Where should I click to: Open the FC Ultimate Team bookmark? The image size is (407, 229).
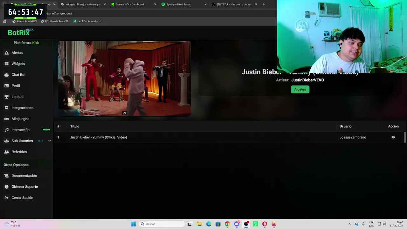(x=55, y=21)
